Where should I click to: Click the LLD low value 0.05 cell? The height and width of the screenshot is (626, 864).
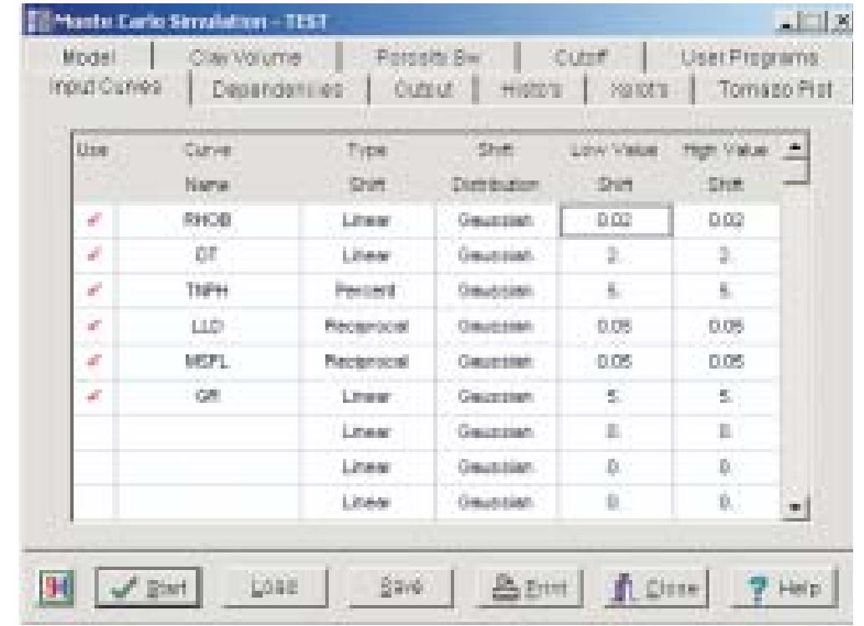(x=616, y=326)
